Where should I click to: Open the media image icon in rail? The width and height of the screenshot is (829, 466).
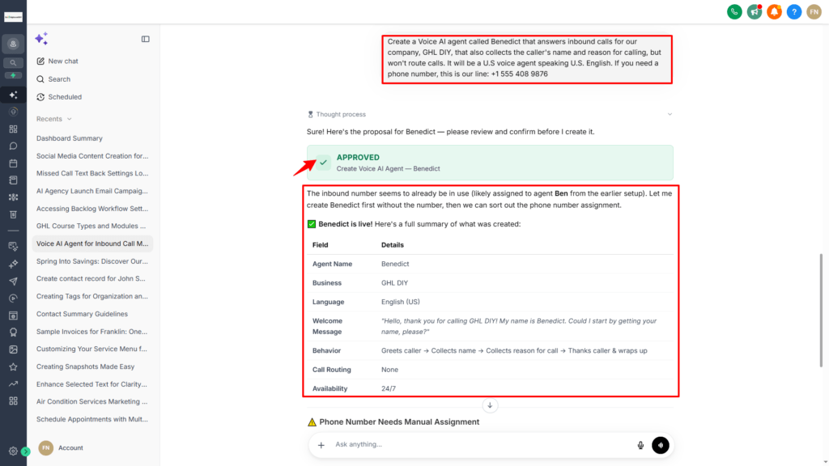click(13, 349)
